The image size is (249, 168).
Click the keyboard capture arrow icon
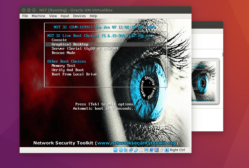[167, 150]
